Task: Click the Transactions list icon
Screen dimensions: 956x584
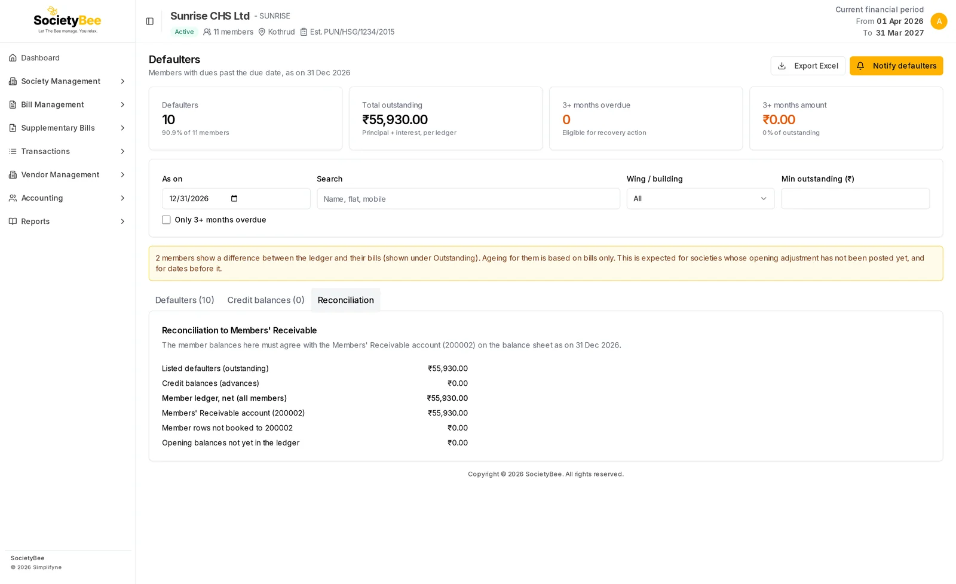Action: click(x=13, y=151)
